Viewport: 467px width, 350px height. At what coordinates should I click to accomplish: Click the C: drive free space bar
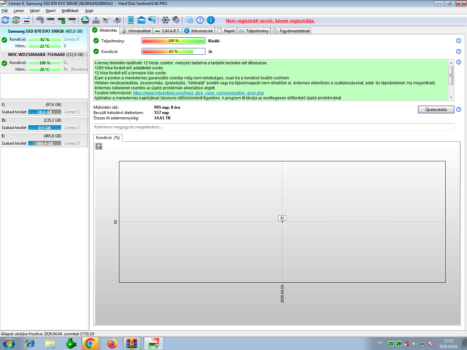(45, 112)
